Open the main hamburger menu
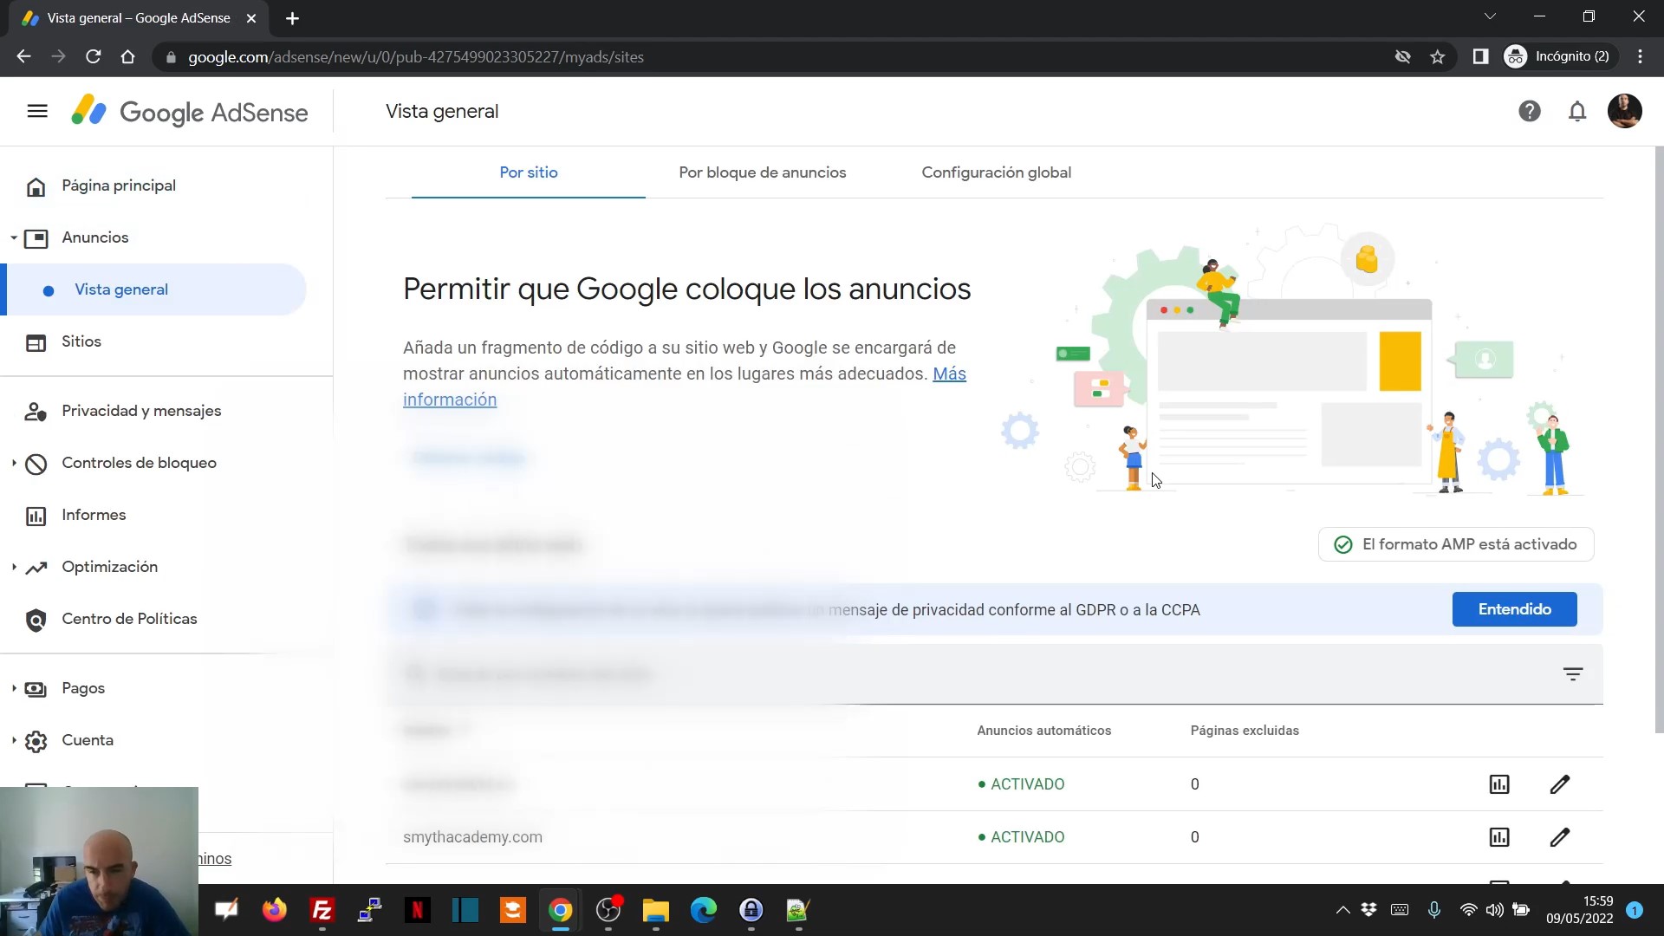 (x=37, y=111)
